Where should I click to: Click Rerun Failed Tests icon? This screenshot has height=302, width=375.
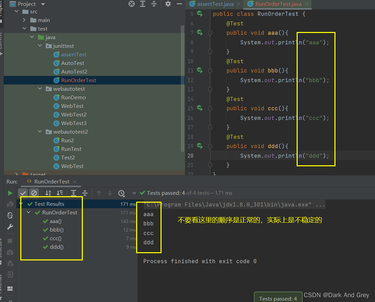tap(10, 204)
